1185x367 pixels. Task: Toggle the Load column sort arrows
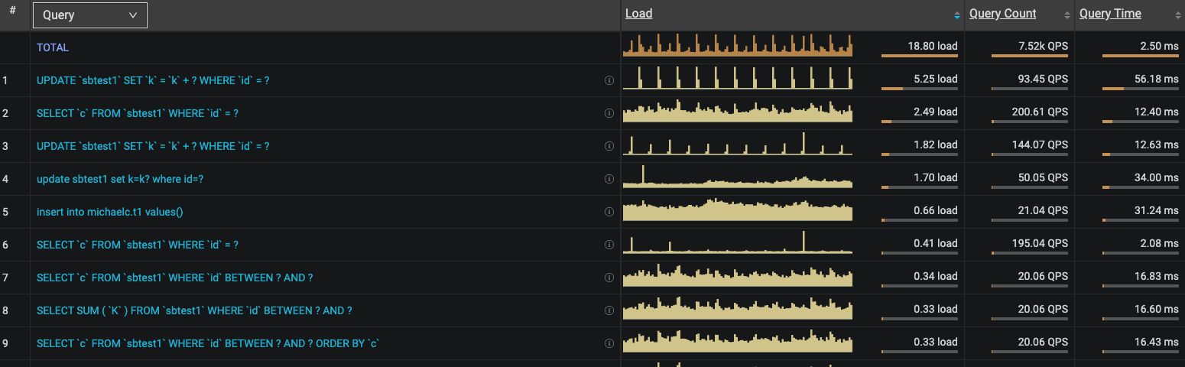pyautogui.click(x=956, y=15)
